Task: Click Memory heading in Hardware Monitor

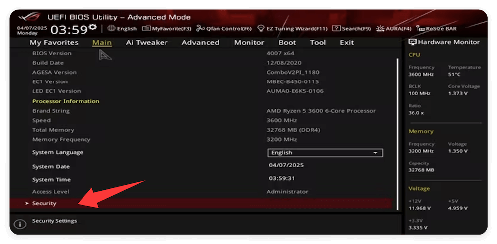Action: (421, 131)
